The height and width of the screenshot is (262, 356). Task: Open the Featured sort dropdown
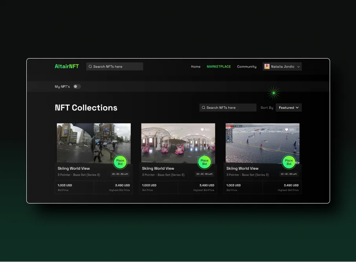288,107
